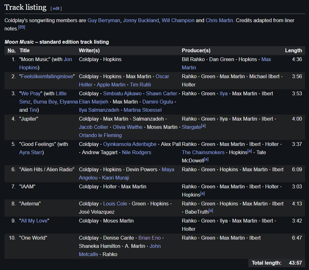Image resolution: width=309 pixels, height=270 pixels.
Task: Open the Louis Cole link
Action: click(115, 204)
